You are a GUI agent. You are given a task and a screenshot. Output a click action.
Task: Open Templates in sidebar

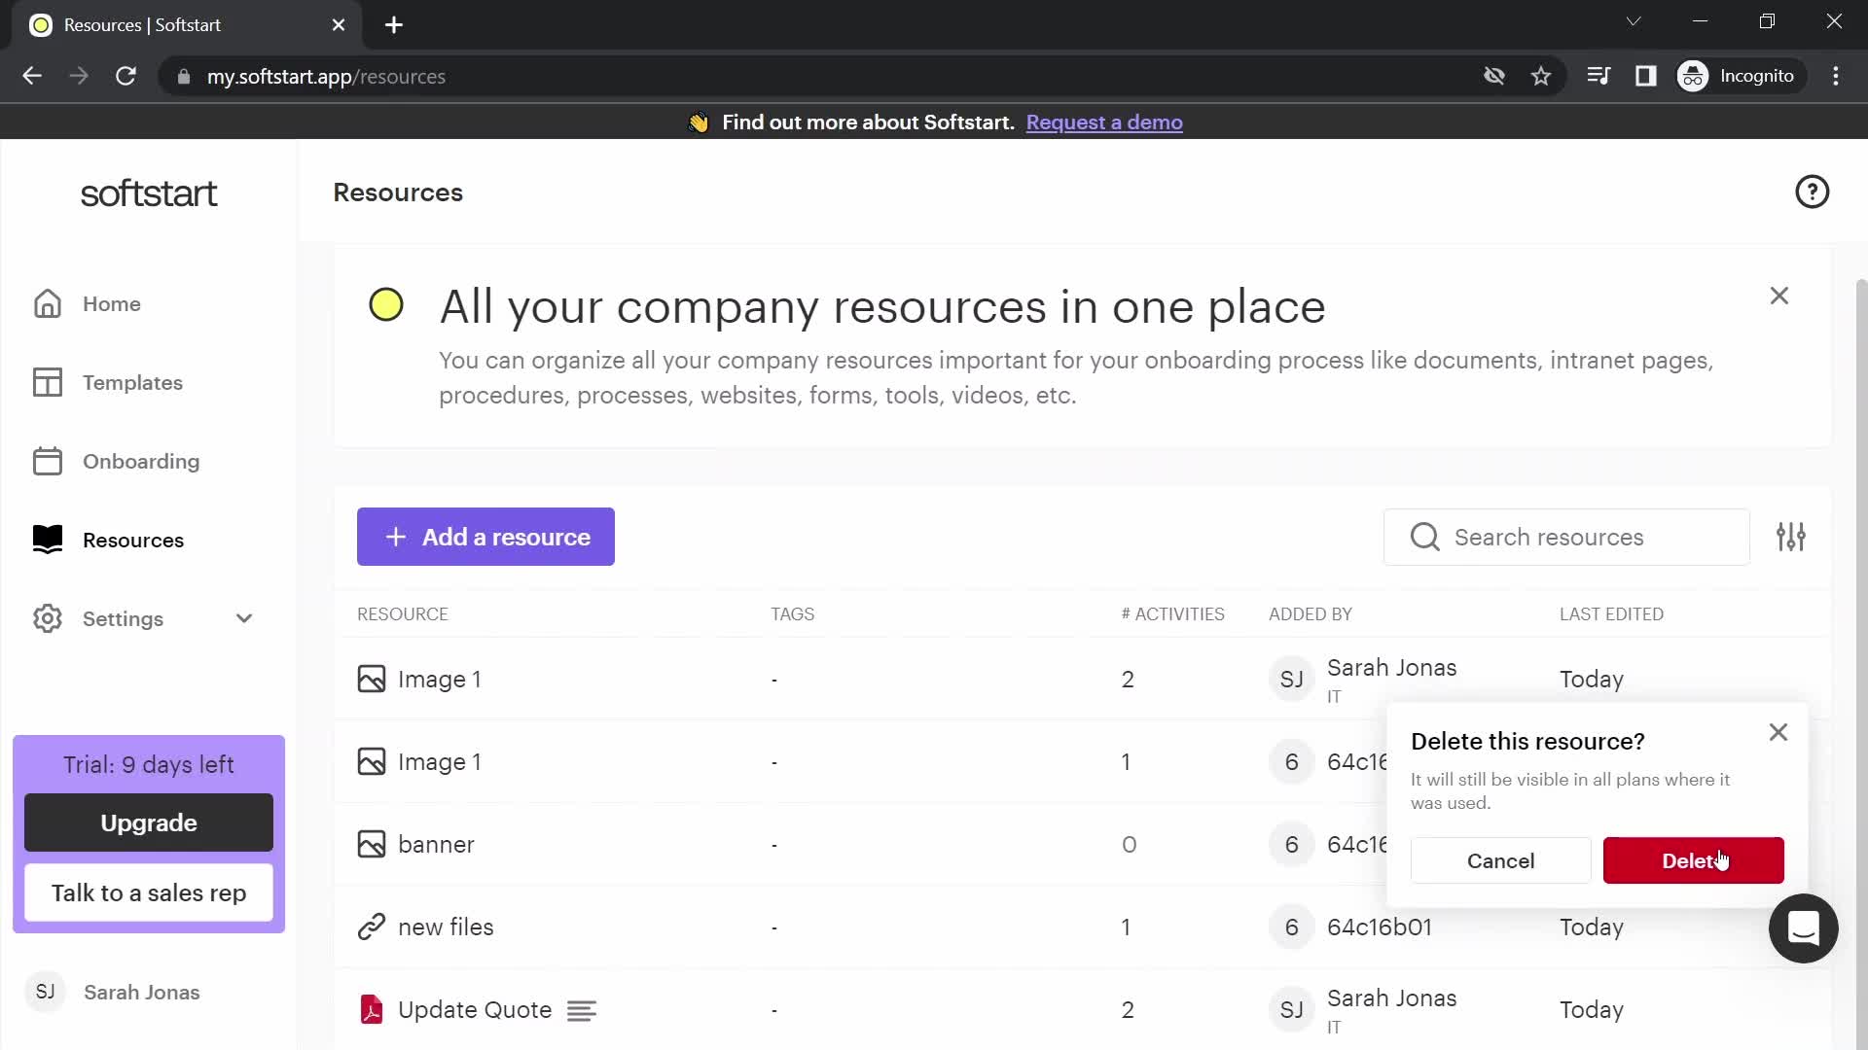(132, 382)
